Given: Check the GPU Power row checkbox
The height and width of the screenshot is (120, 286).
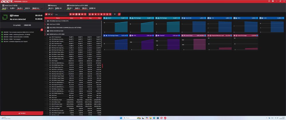Looking at the screenshot, I should [x=47, y=61].
